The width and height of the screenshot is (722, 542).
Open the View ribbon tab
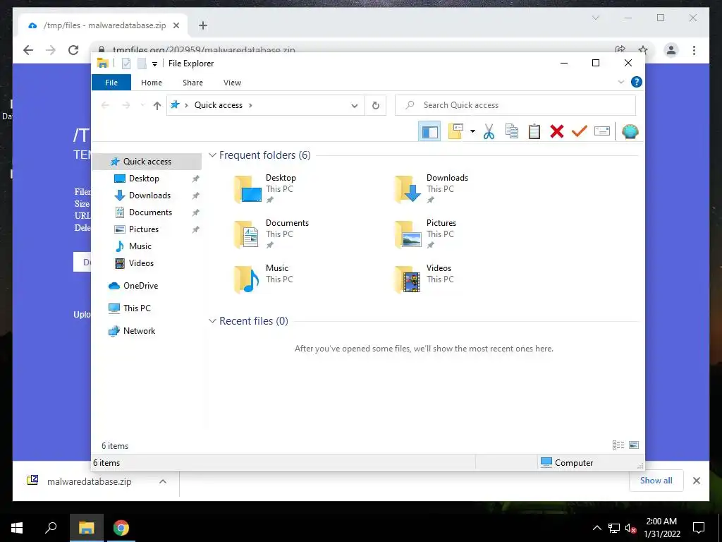pyautogui.click(x=232, y=83)
